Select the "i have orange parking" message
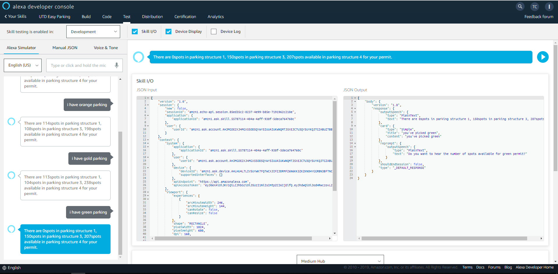The height and width of the screenshot is (274, 558). click(87, 105)
